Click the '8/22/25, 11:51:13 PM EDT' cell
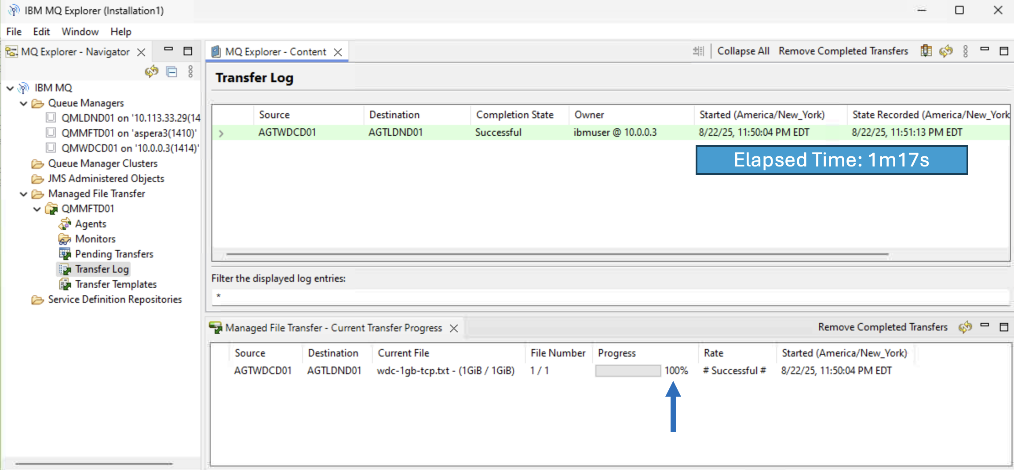The image size is (1014, 470). point(907,133)
